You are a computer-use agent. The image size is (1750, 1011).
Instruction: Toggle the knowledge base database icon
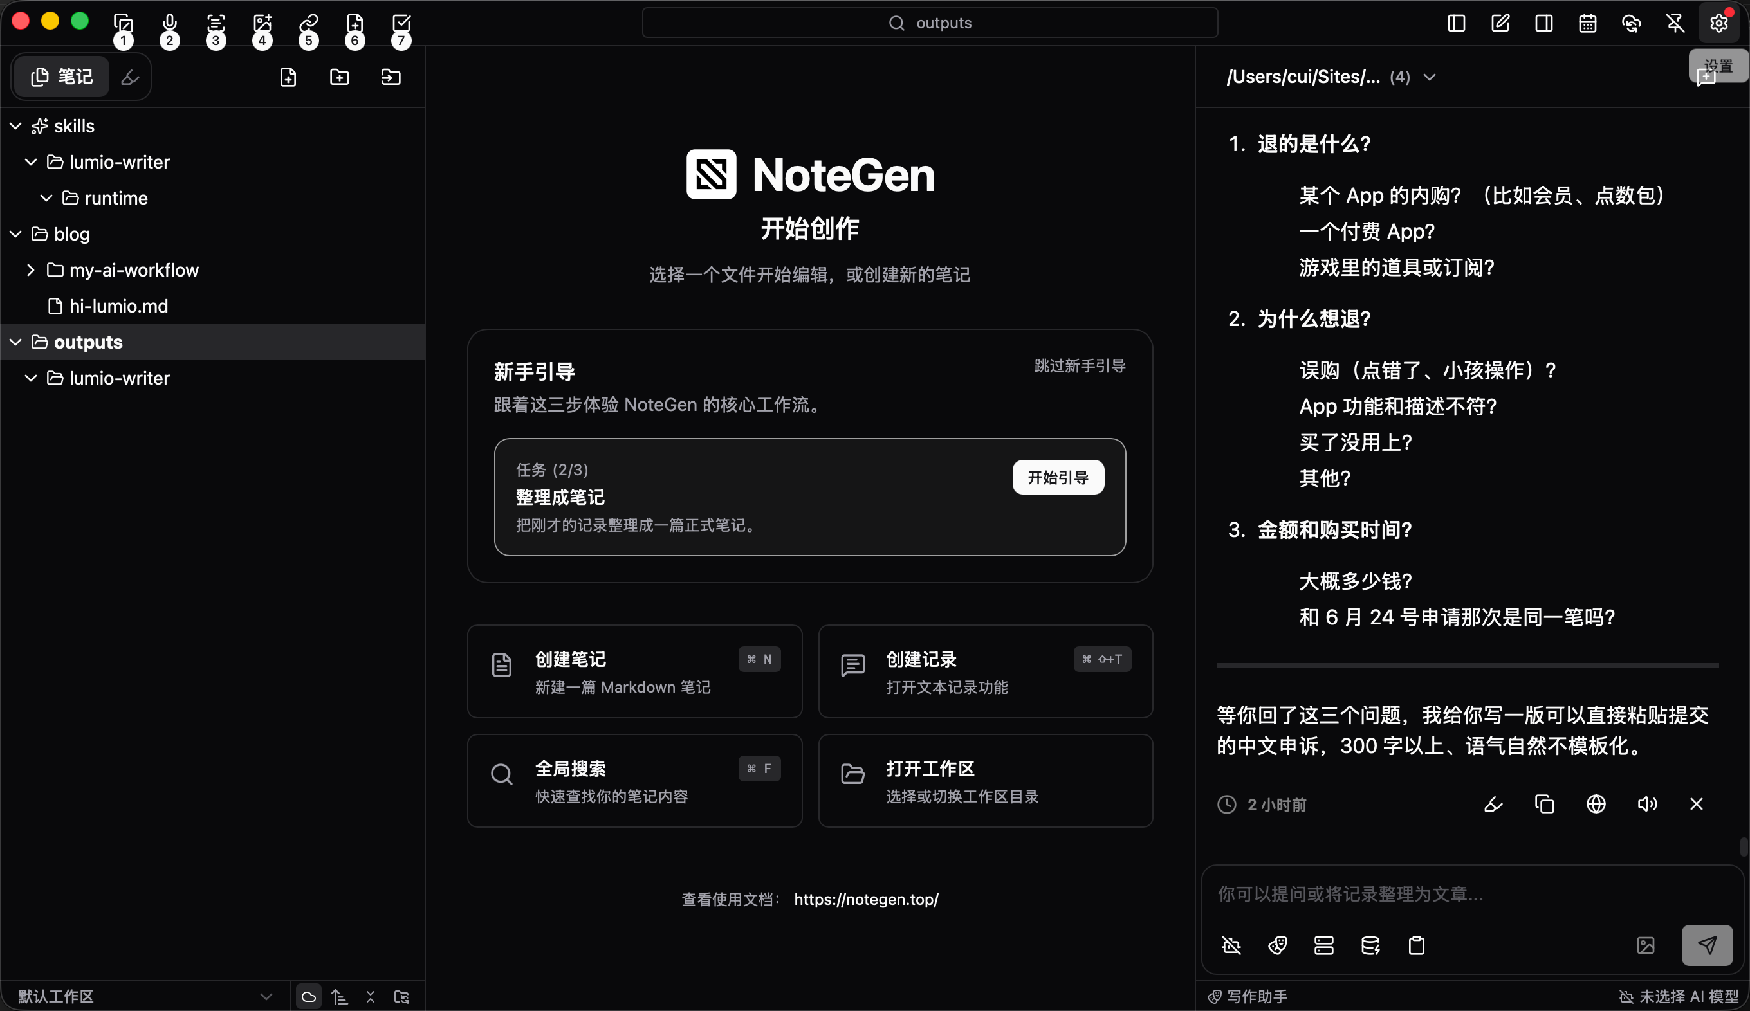(1370, 945)
